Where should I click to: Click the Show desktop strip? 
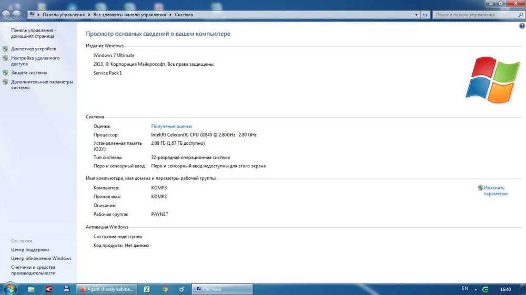click(523, 289)
